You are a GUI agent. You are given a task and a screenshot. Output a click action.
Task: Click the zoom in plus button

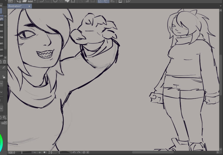point(40,153)
